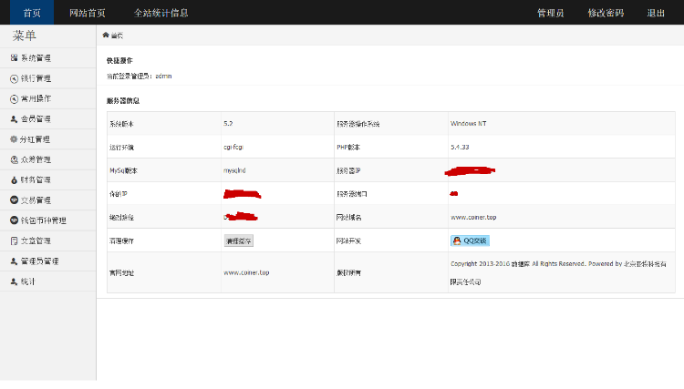This screenshot has width=684, height=389.
Task: Open the 首页 tab in top navigation
Action: pyautogui.click(x=32, y=13)
